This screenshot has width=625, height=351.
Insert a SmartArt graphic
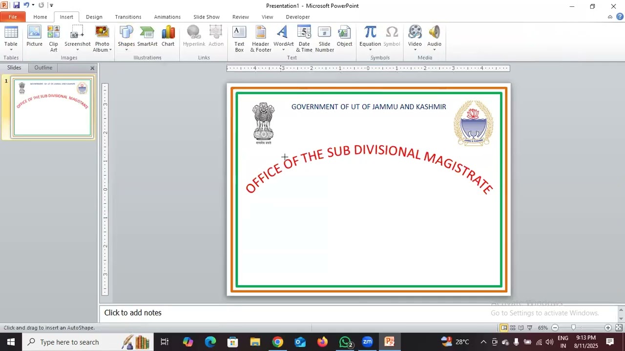[x=147, y=37]
